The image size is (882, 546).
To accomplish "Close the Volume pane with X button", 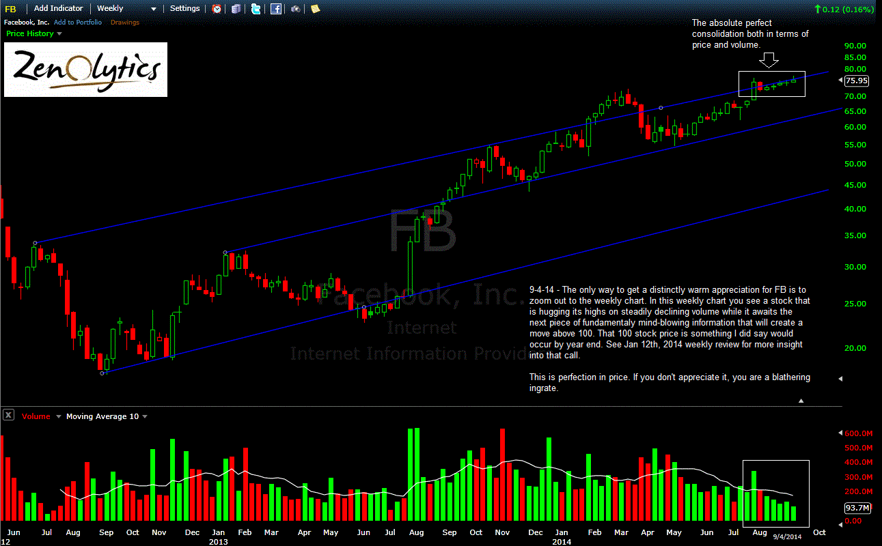I will point(8,415).
